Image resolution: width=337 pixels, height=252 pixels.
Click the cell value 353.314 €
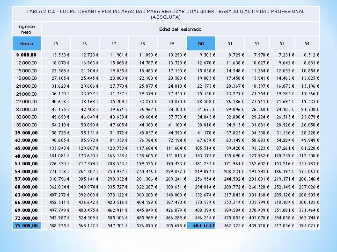pos(234,203)
